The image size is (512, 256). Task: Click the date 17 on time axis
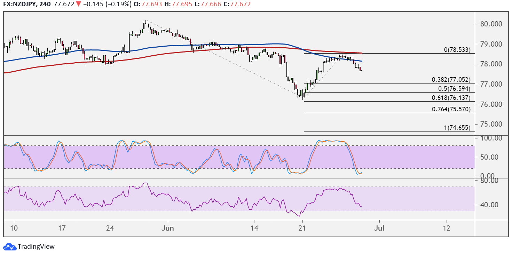[x=62, y=228]
